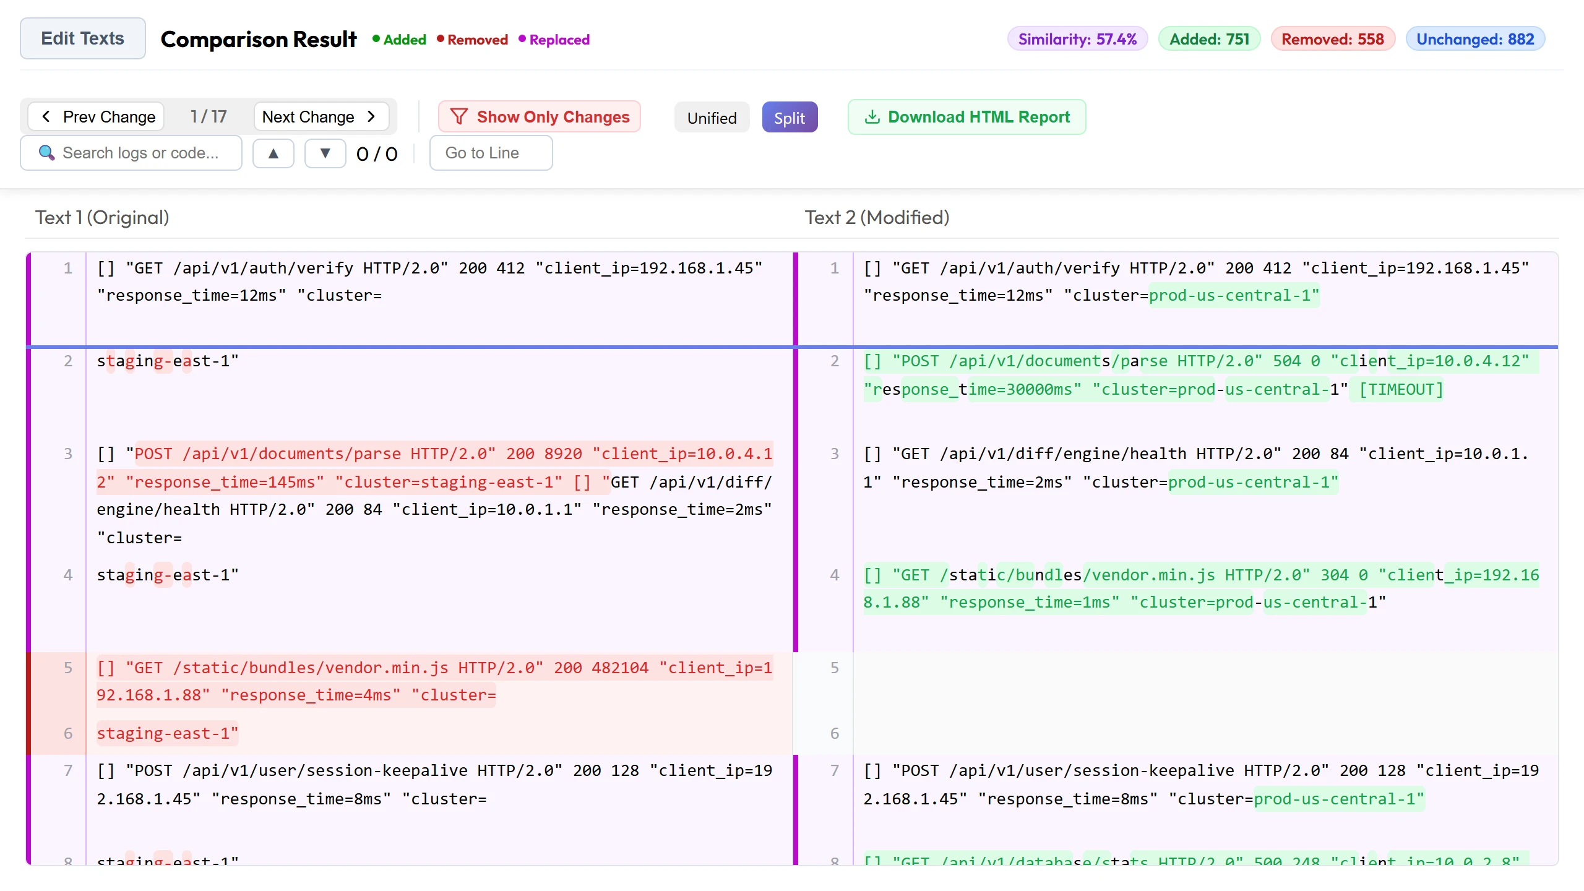Viewport: 1584px width, 891px height.
Task: Click the left chevron in Prev Change
Action: tap(46, 117)
